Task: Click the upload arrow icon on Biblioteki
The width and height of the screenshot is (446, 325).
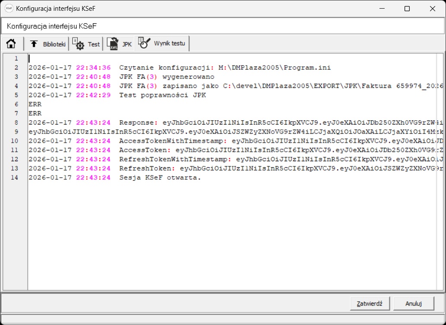Action: pyautogui.click(x=34, y=44)
